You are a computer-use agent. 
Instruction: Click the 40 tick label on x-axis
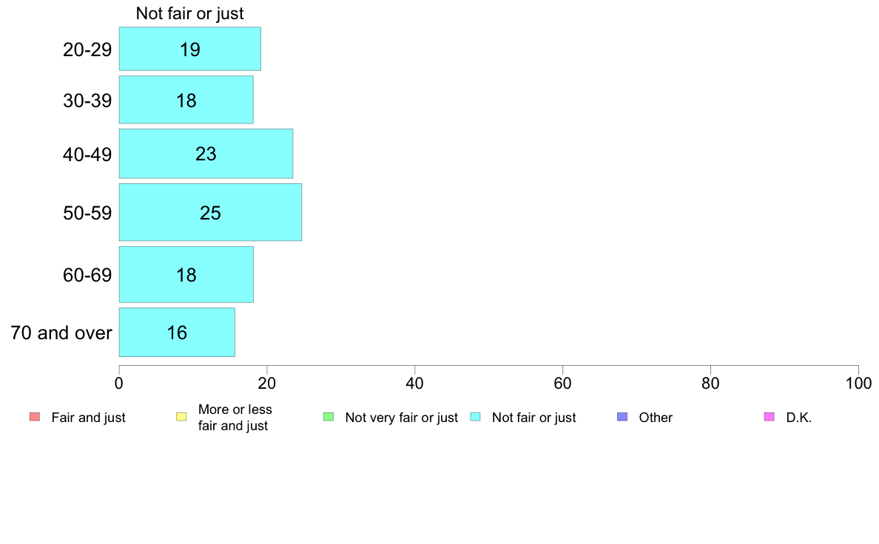click(x=415, y=383)
